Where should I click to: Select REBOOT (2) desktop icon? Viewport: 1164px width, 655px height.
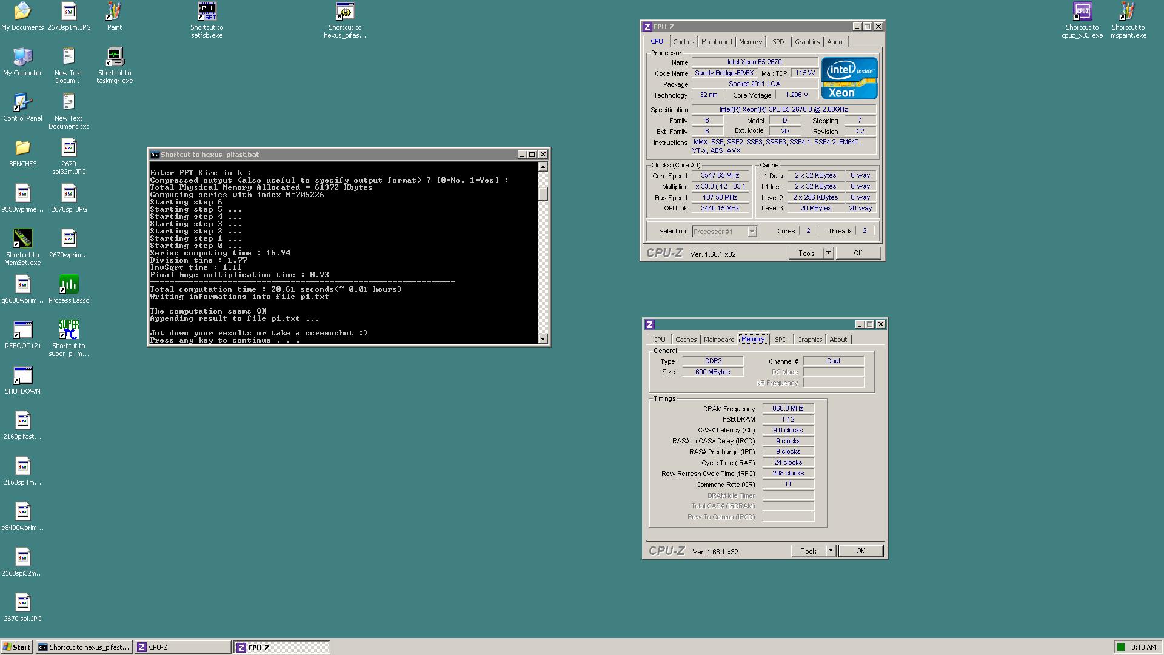(x=22, y=335)
